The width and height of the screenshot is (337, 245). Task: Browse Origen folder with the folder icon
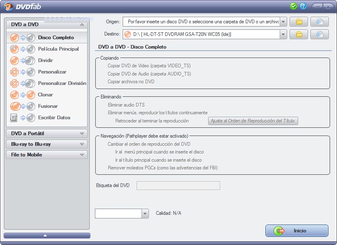coord(299,22)
